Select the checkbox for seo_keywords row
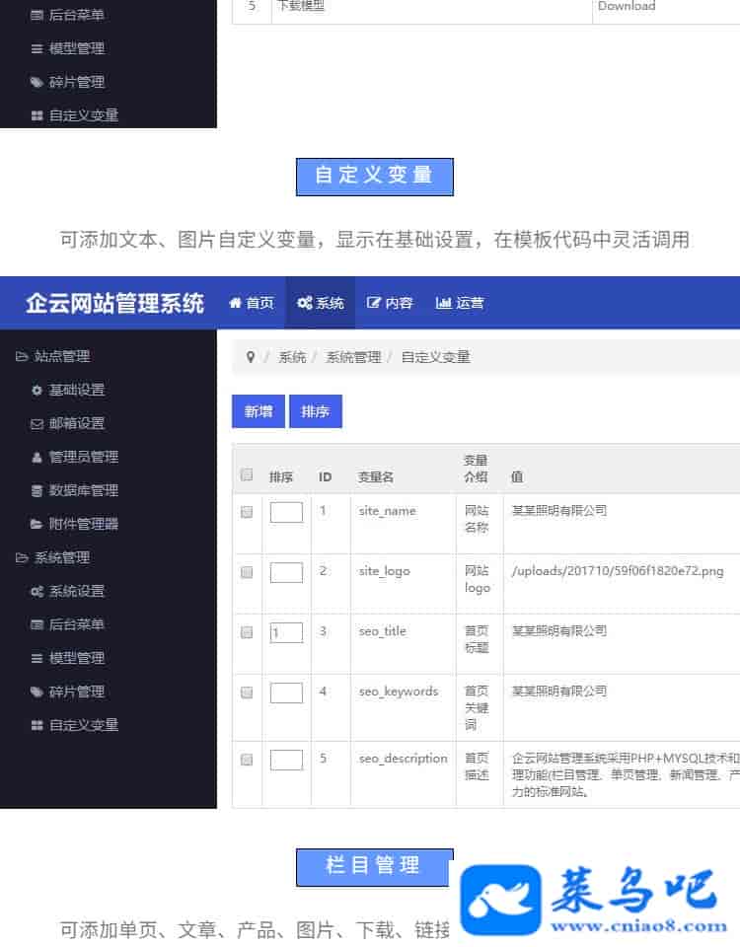 pyautogui.click(x=247, y=692)
